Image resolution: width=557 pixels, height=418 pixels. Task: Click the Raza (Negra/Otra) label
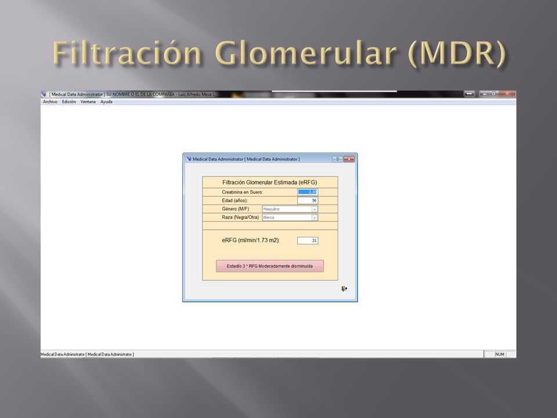[240, 217]
